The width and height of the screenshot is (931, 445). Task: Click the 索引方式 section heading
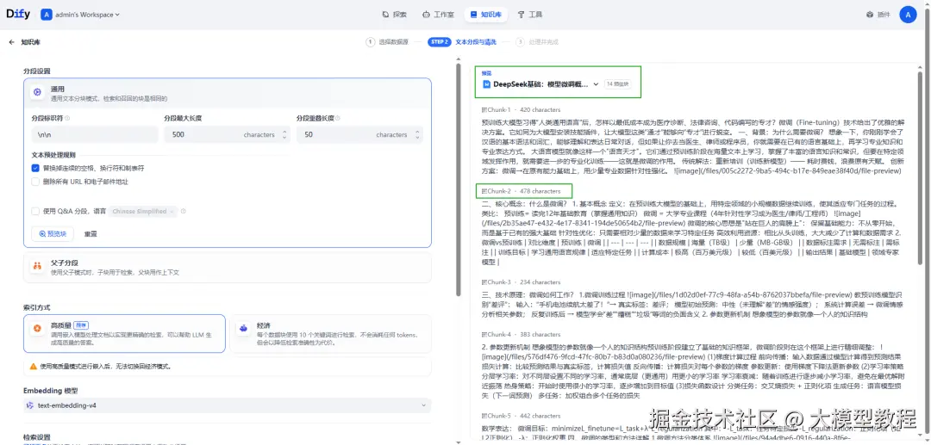pyautogui.click(x=37, y=307)
